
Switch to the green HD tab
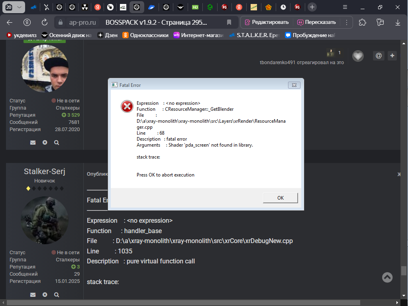coord(195,7)
